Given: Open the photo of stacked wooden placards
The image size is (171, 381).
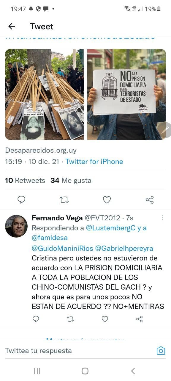Looking at the screenshot, I should click(x=45, y=94).
